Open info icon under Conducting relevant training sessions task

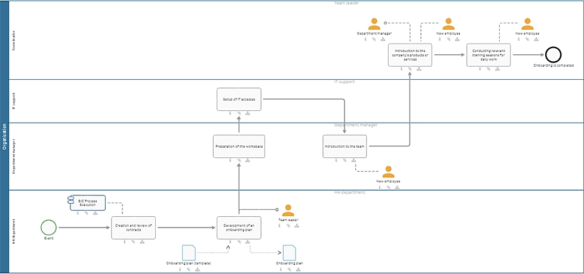pos(480,68)
